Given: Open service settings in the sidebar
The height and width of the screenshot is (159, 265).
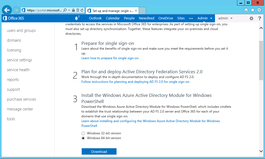Looking at the screenshot, I should pyautogui.click(x=19, y=60).
